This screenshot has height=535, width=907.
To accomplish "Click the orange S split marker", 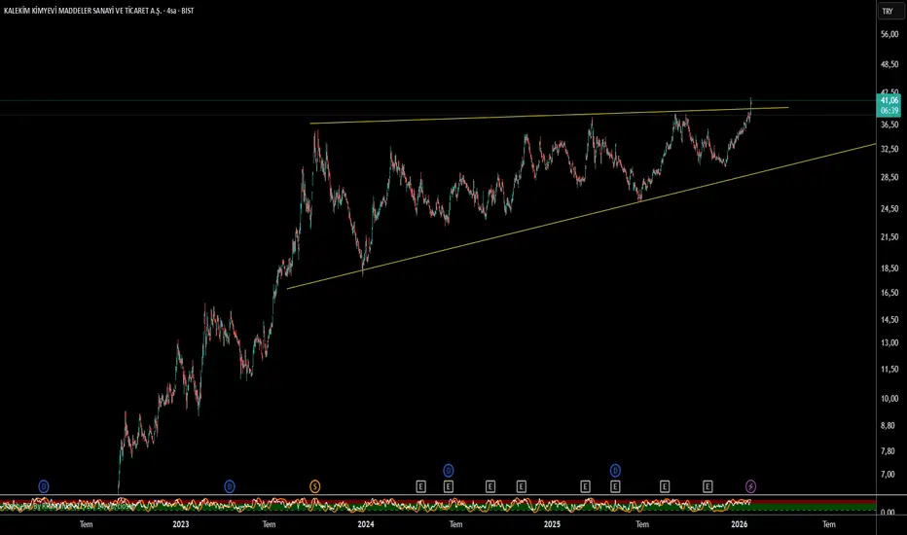I will [314, 486].
